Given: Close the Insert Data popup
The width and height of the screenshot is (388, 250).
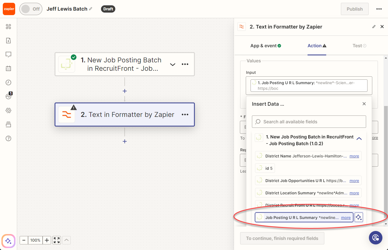Looking at the screenshot, I should (364, 104).
